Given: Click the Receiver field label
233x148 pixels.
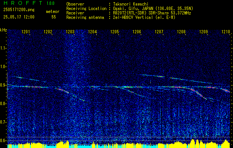Looking at the screenshot, I should [75, 13].
